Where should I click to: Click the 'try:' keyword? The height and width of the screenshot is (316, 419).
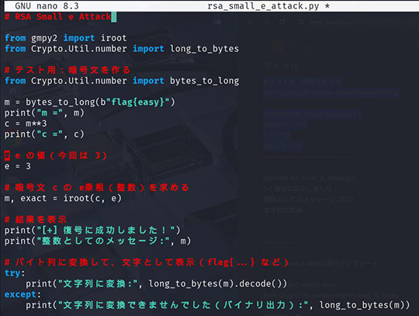pyautogui.click(x=15, y=273)
